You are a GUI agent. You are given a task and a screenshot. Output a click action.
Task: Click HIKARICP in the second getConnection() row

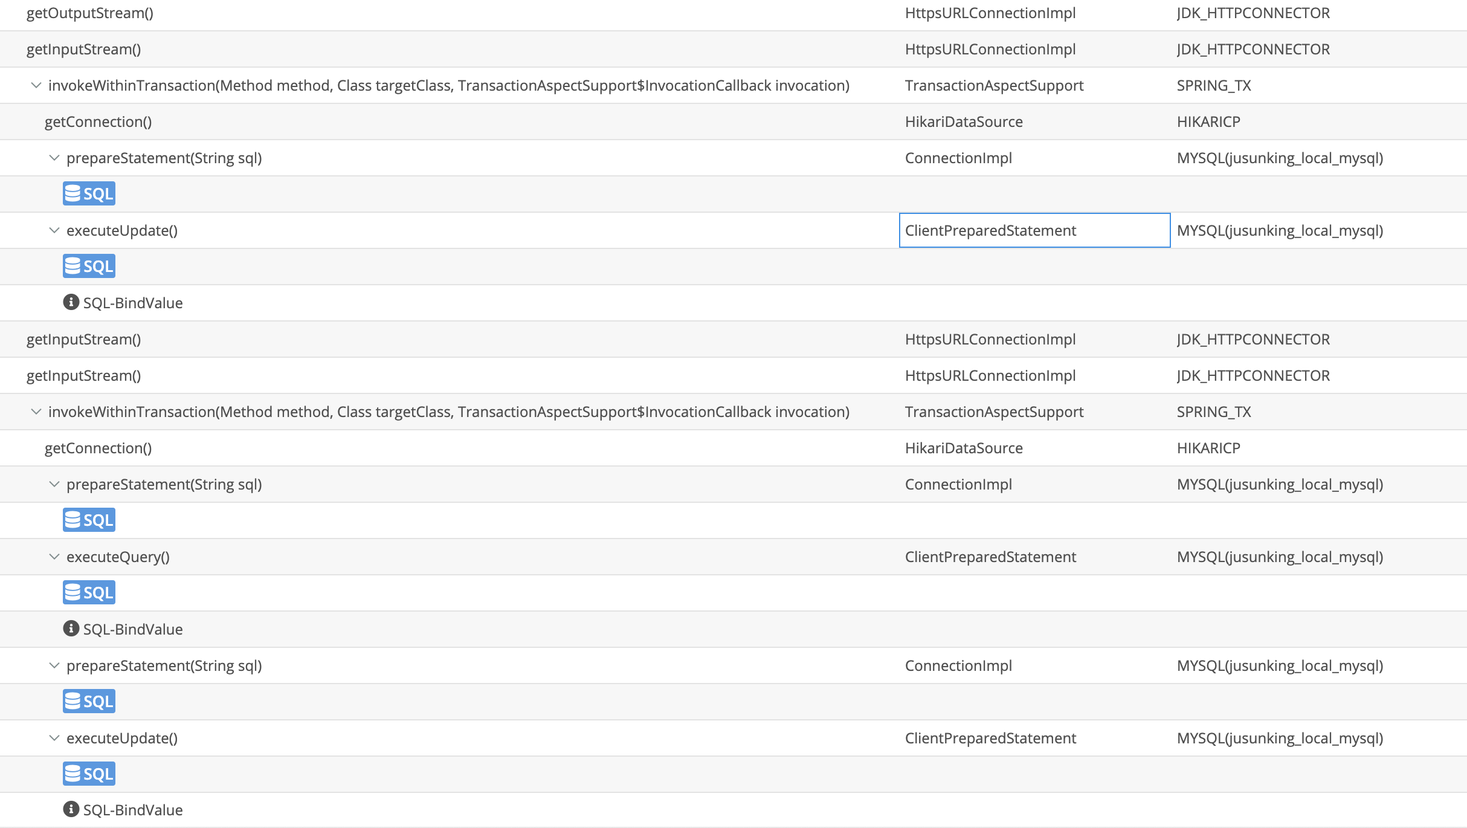1208,448
